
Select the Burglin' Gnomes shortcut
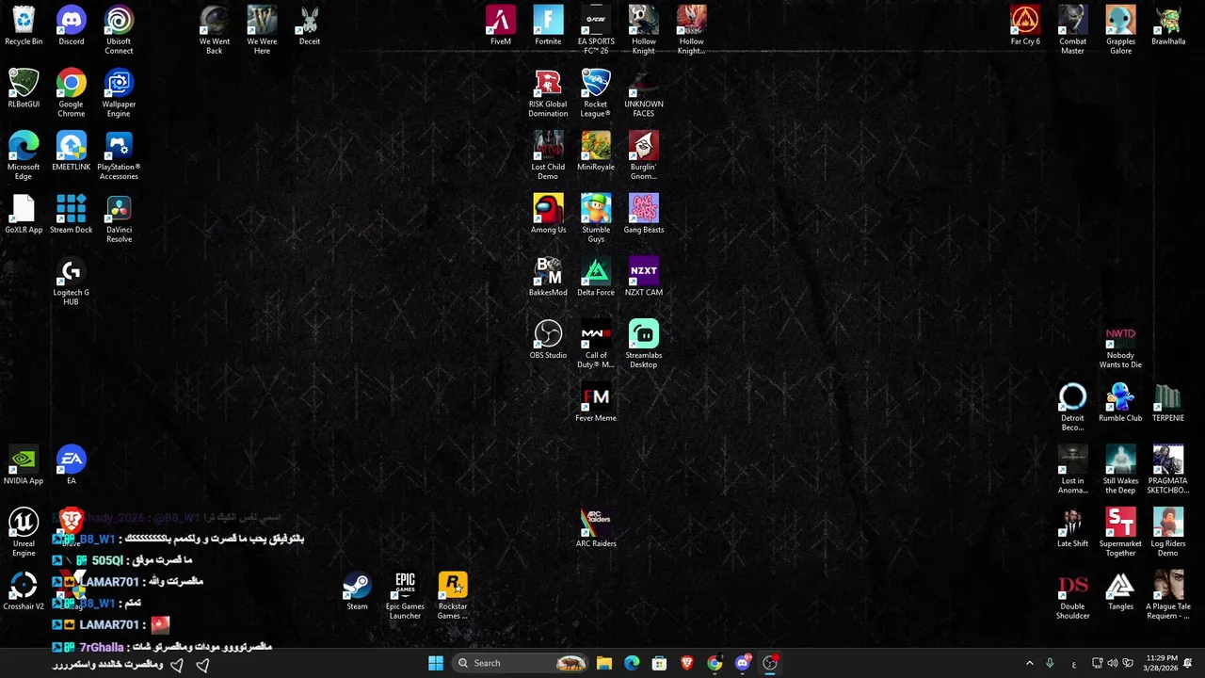coord(644,156)
